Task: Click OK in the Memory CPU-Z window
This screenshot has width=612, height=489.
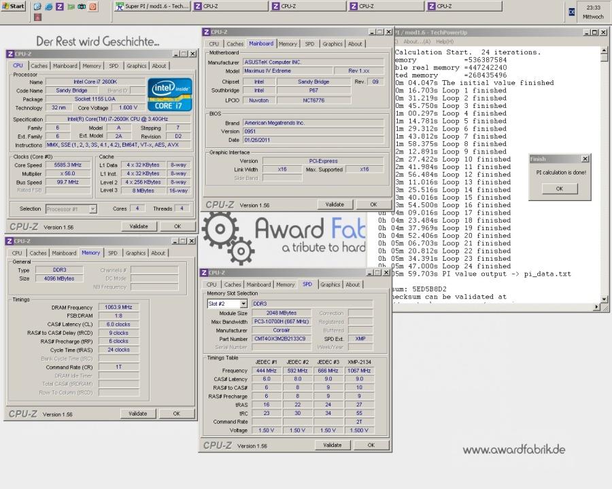Action: (176, 414)
